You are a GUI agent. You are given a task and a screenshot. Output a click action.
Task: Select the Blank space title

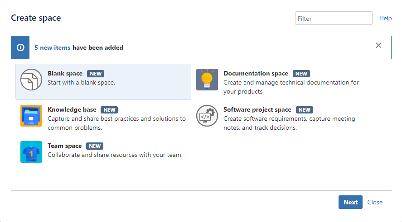[65, 73]
